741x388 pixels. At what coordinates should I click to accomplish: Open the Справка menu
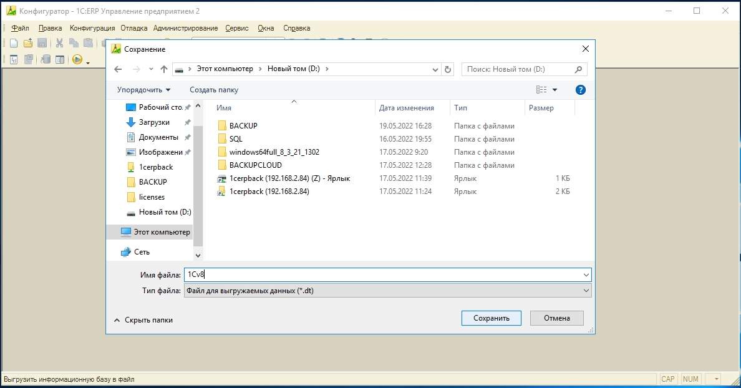[x=296, y=28]
